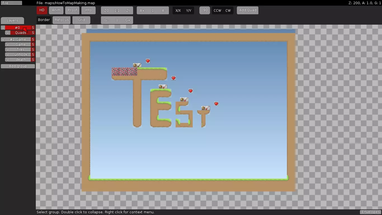Screen dimensions: 382x215
Task: Click the ZO zoom out button
Action: click(x=106, y=11)
